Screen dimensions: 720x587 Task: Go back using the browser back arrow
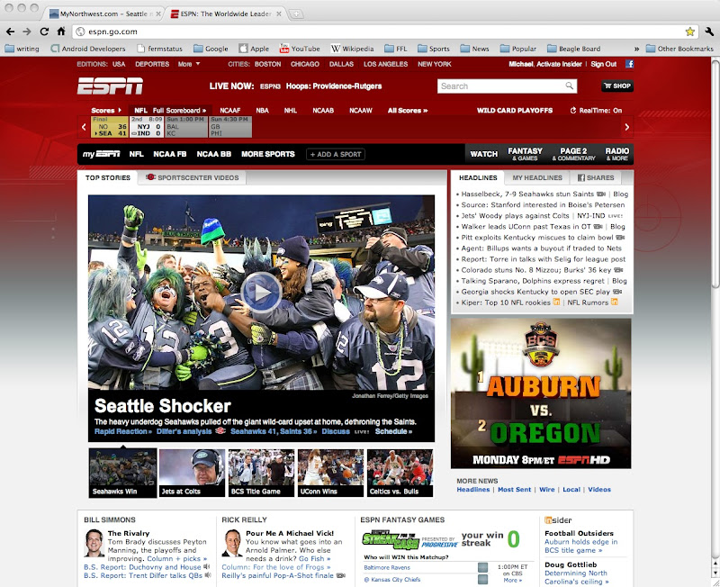[10, 32]
